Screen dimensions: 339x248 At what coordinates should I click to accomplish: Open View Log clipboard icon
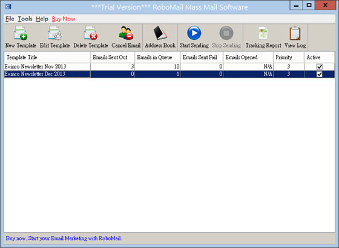(295, 33)
